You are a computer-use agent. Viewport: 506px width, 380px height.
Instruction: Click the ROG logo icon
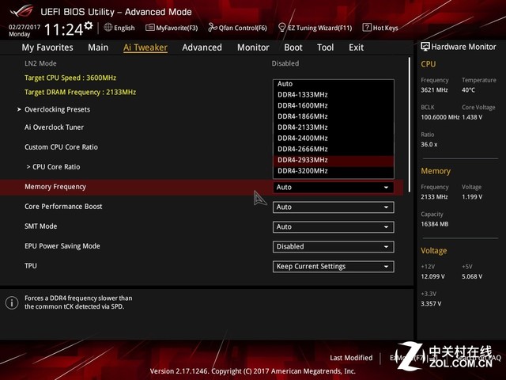[21, 11]
